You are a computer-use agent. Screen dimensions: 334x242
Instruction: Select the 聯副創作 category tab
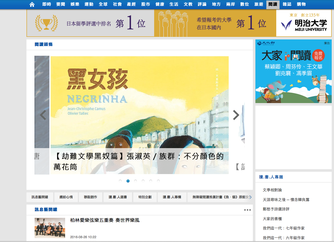pyautogui.click(x=91, y=197)
